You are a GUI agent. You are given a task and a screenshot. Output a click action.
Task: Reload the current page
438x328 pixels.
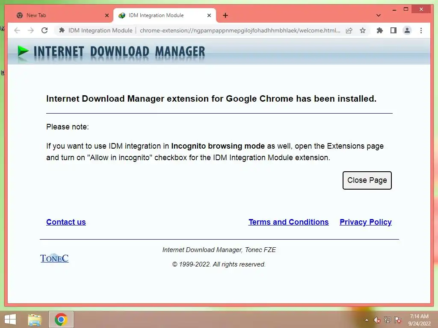tap(44, 30)
